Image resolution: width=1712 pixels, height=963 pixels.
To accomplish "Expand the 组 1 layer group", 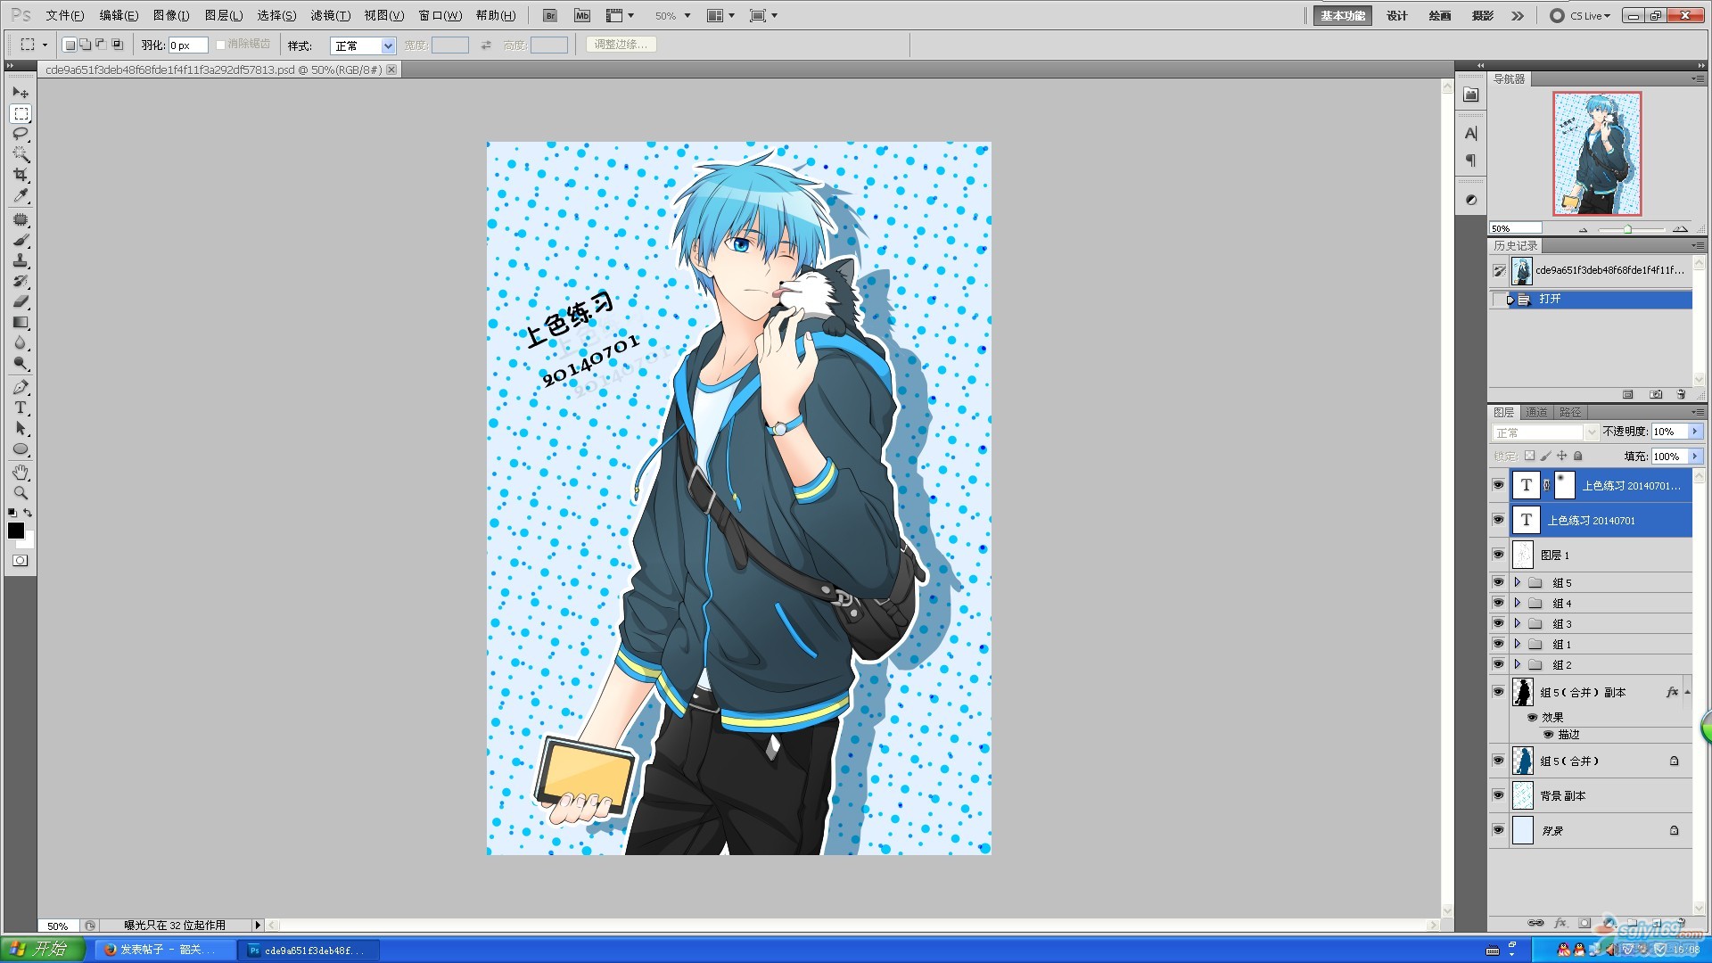I will (1517, 644).
